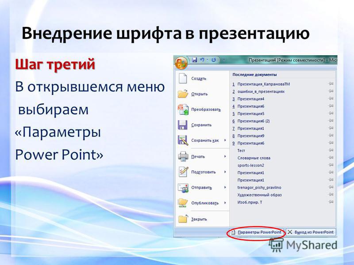This screenshot has width=354, height=265.
Task: Toggle pin for Презентация9
Action: tap(331, 136)
